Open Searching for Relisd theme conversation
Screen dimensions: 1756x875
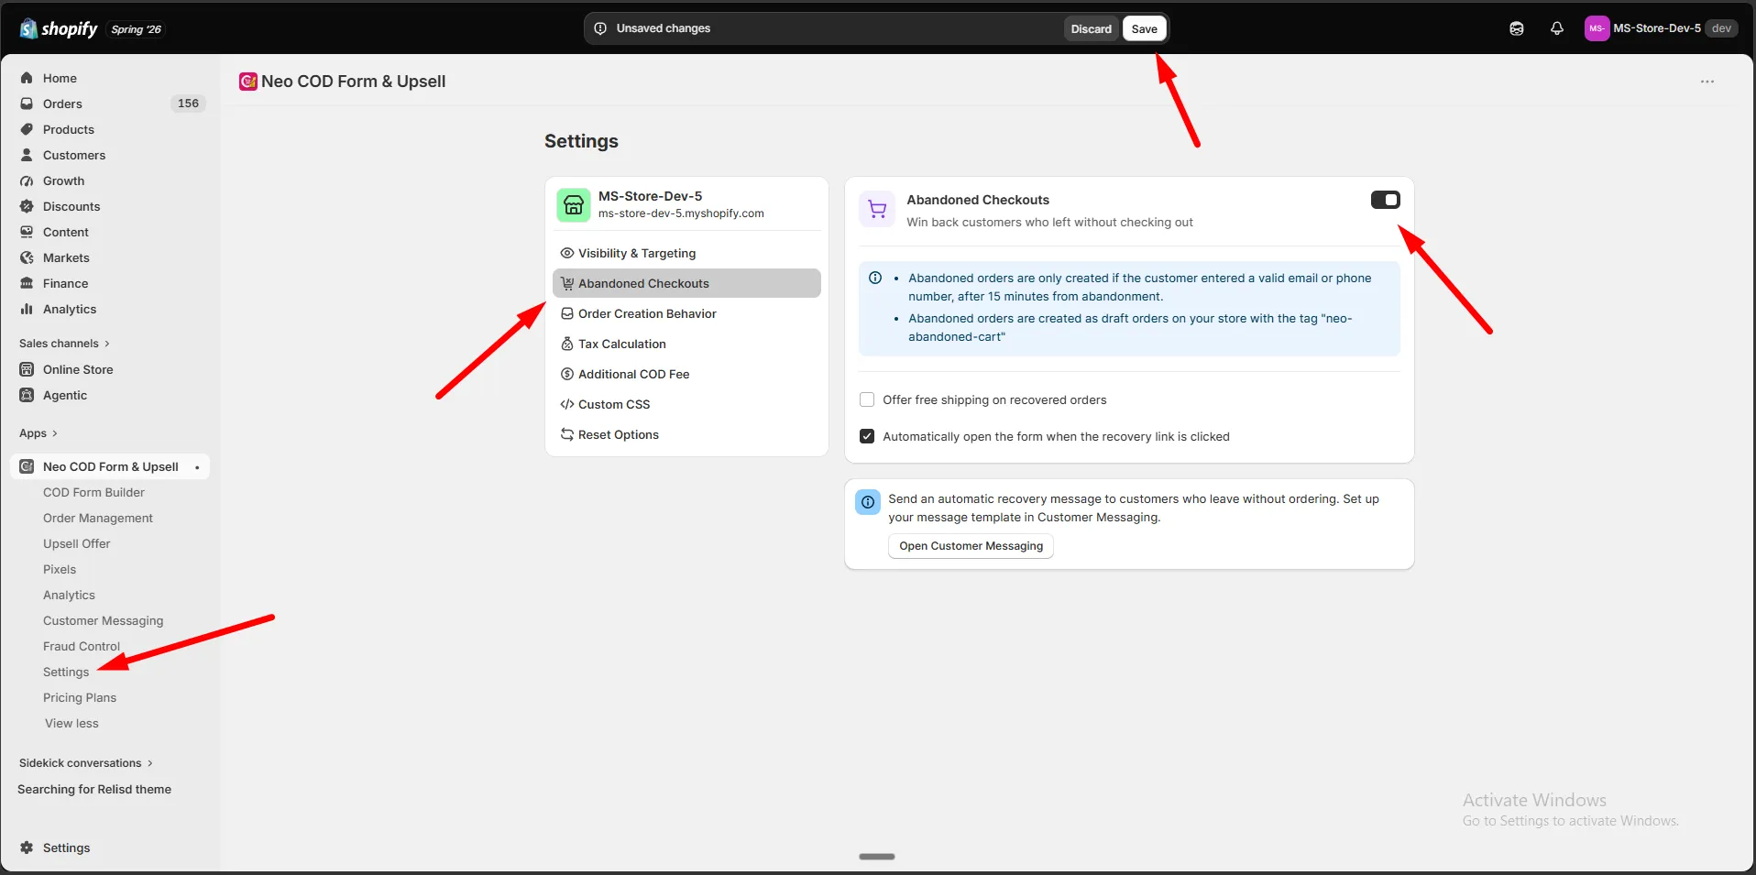pyautogui.click(x=94, y=789)
